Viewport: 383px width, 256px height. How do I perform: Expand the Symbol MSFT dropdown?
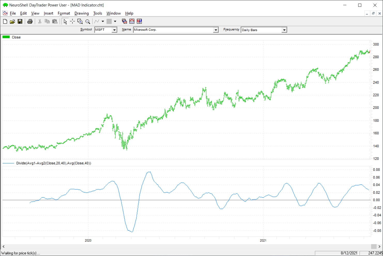(x=114, y=30)
